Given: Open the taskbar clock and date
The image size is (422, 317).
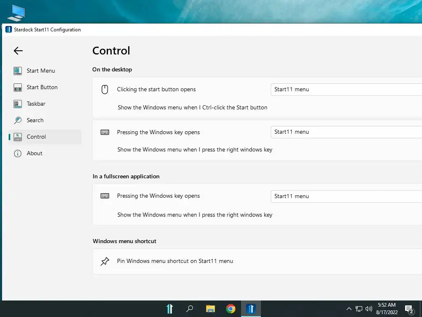Looking at the screenshot, I should (387, 309).
